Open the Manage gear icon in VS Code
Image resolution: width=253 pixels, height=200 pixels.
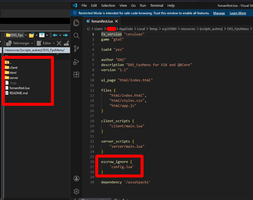[x=76, y=191]
